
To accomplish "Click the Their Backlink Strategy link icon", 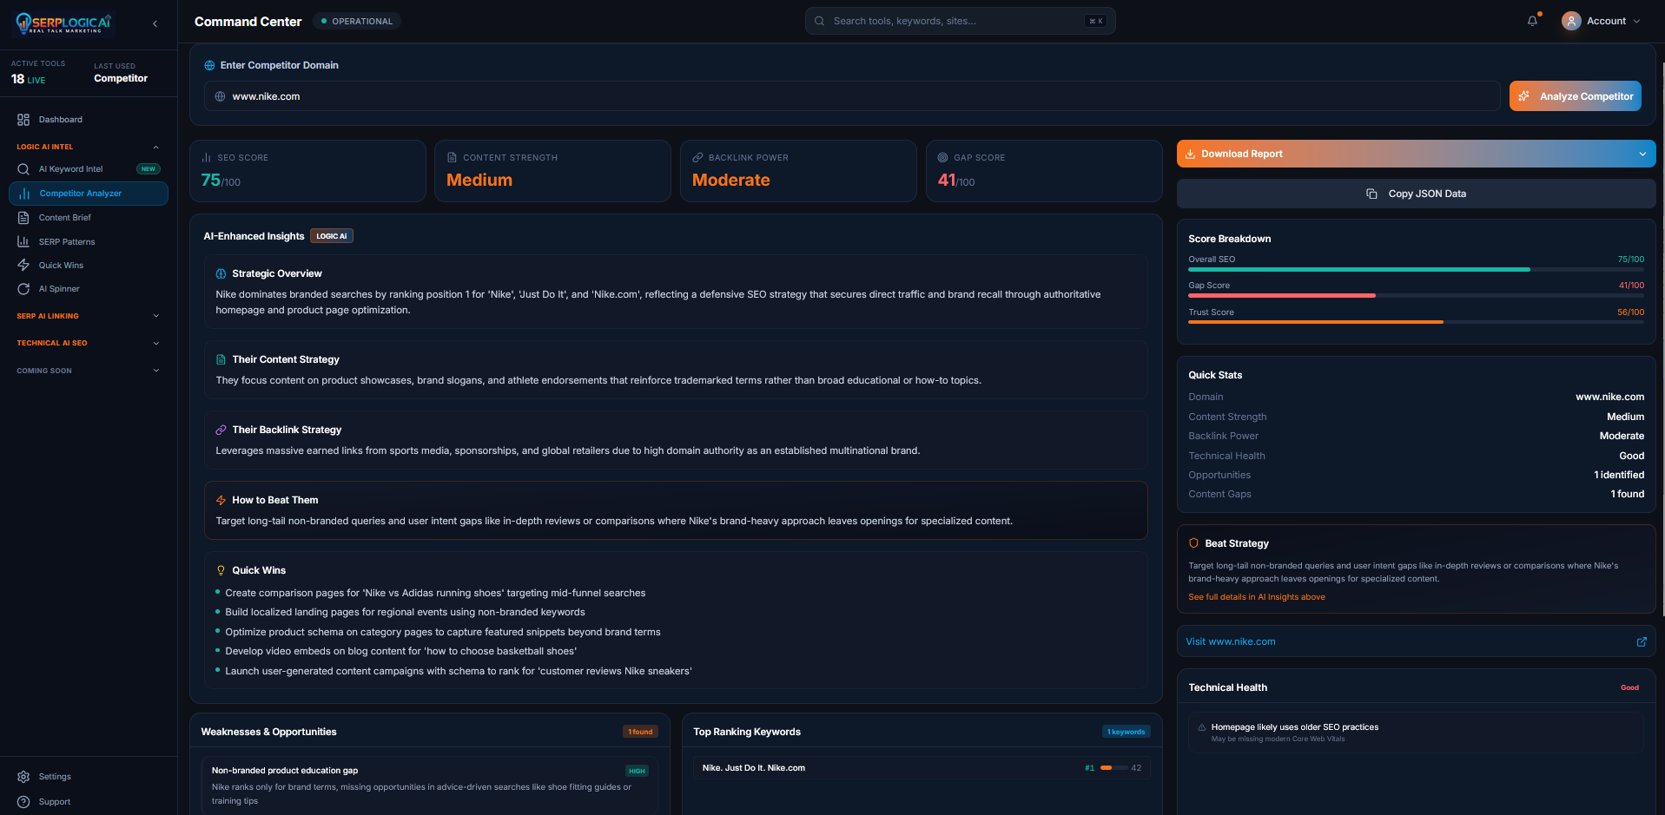I will click(221, 430).
